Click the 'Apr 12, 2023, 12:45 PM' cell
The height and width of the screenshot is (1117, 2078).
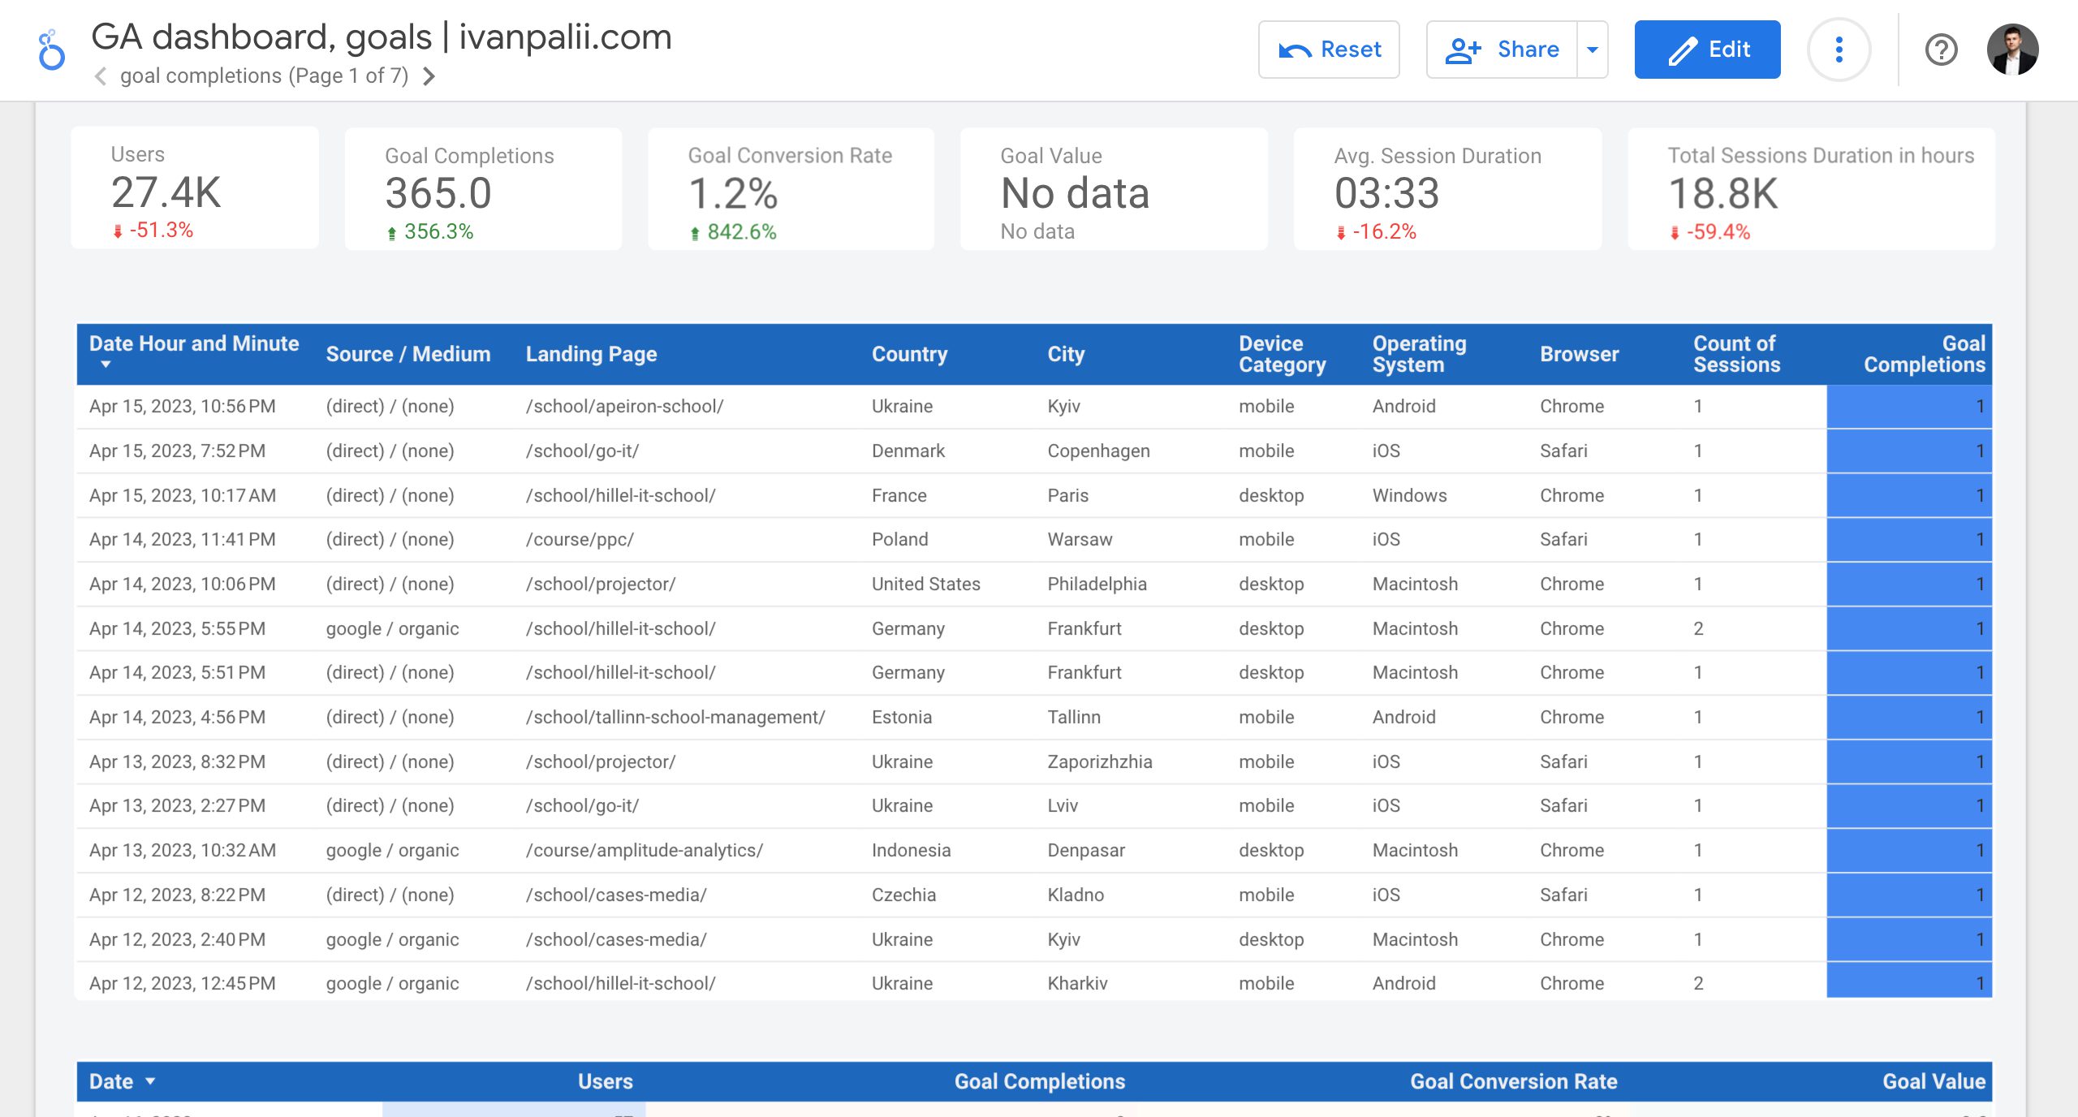(x=182, y=983)
